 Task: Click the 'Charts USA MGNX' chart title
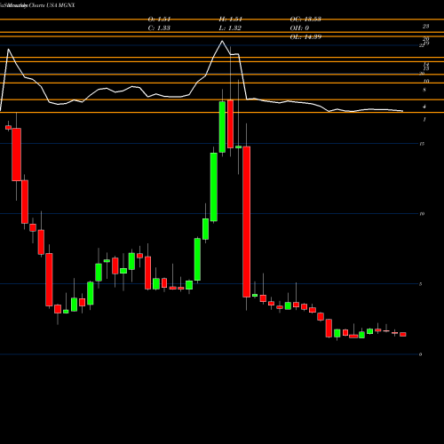(52, 5)
